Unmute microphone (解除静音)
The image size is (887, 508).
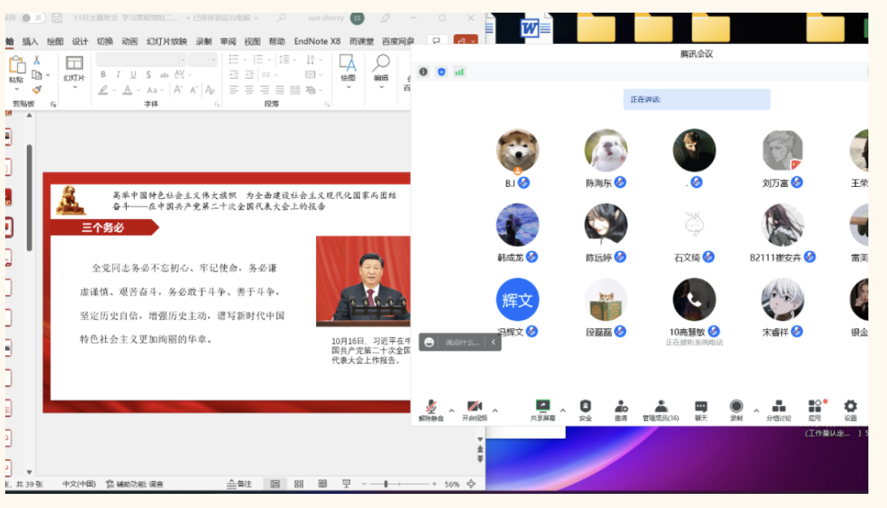pyautogui.click(x=431, y=410)
